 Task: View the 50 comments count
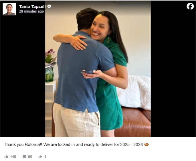[x=30, y=156]
